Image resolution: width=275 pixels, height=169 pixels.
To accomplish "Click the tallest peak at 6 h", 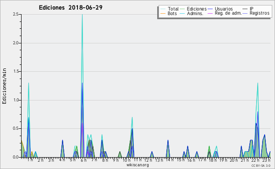I will (82, 15).
